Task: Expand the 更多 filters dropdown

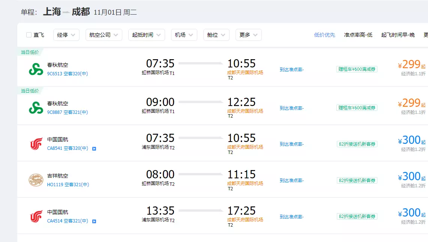Action: (x=248, y=35)
